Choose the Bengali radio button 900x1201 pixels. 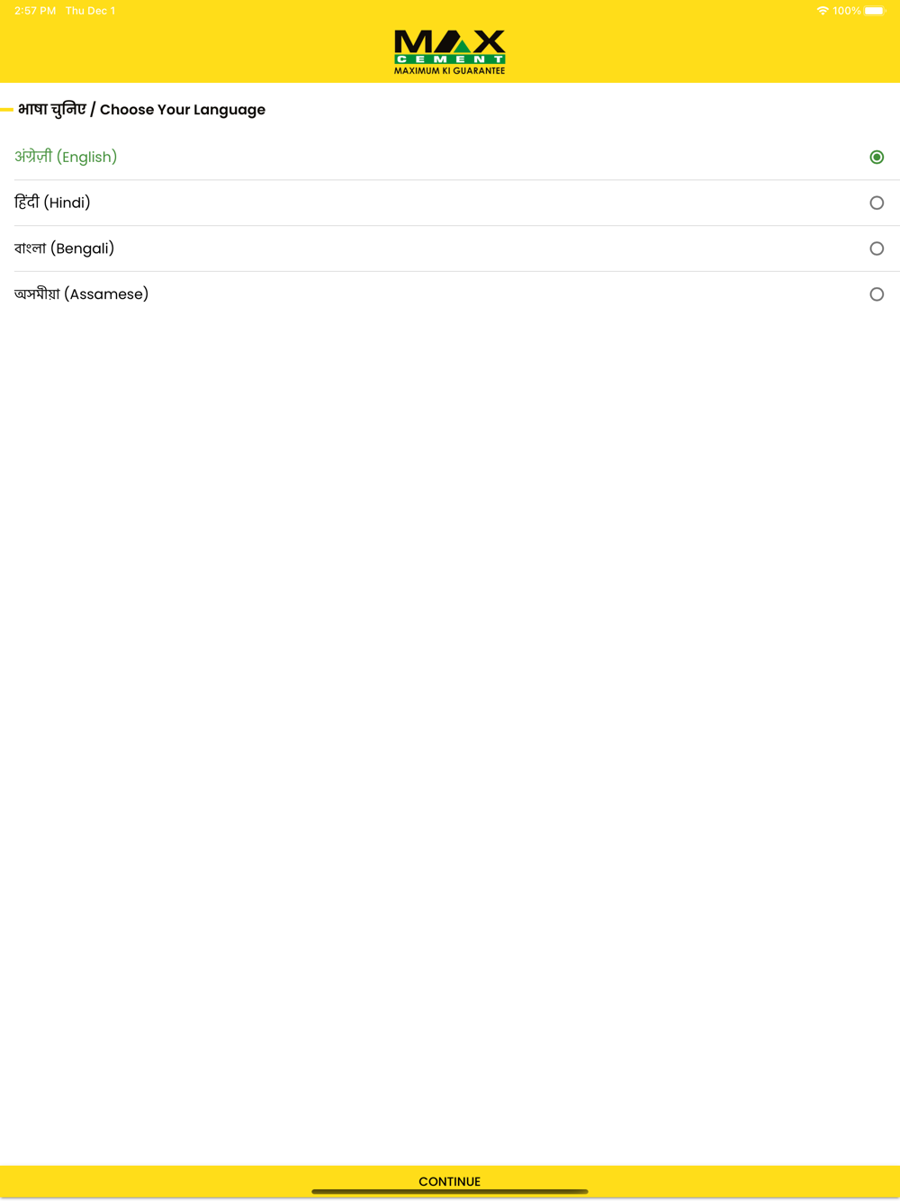(x=877, y=248)
